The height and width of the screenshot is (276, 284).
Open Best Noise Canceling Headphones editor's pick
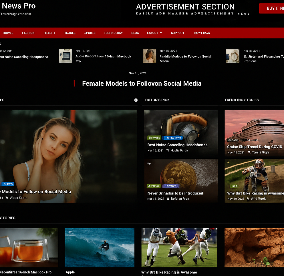click(x=177, y=145)
